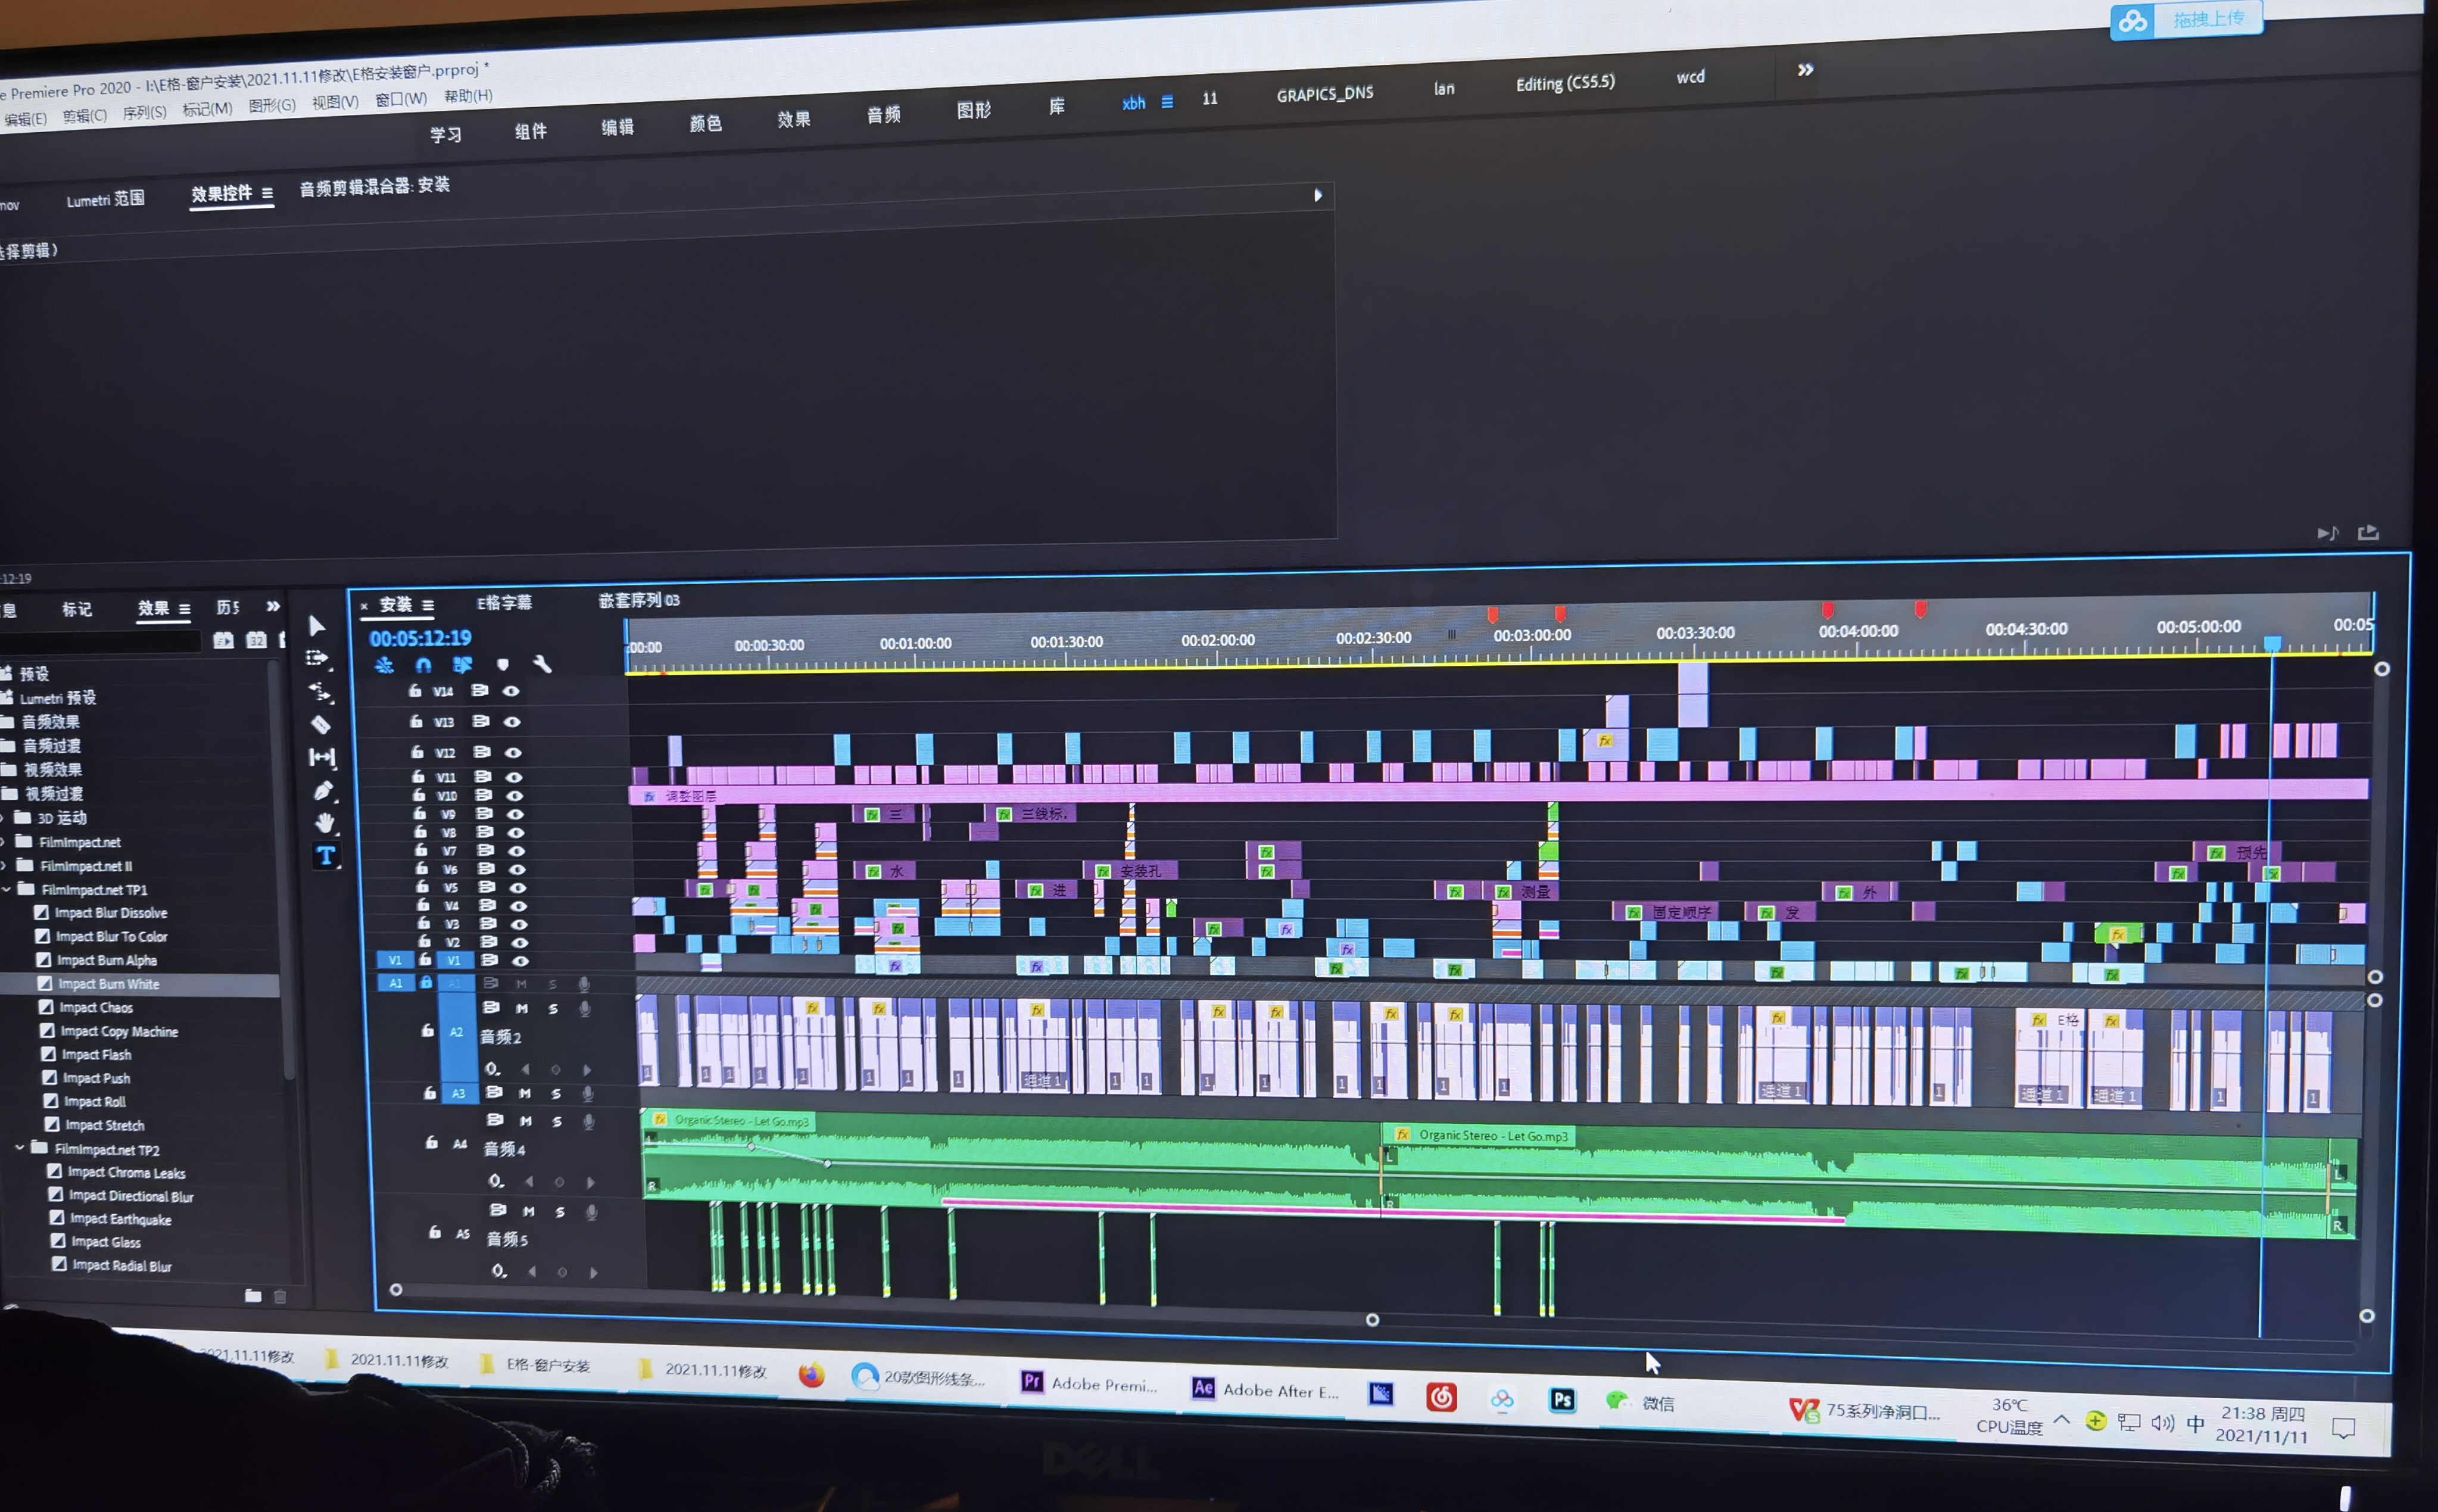Activate the Type text tool
This screenshot has height=1512, width=2438.
point(326,856)
